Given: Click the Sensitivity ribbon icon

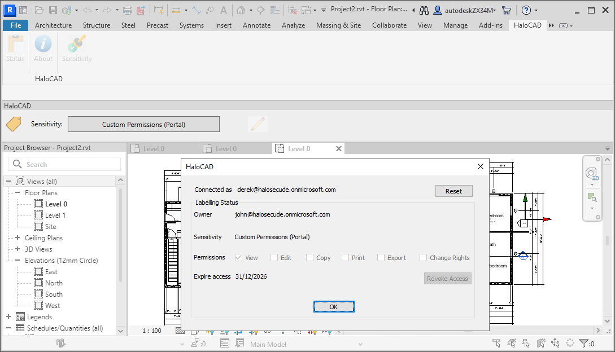Looking at the screenshot, I should click(77, 45).
